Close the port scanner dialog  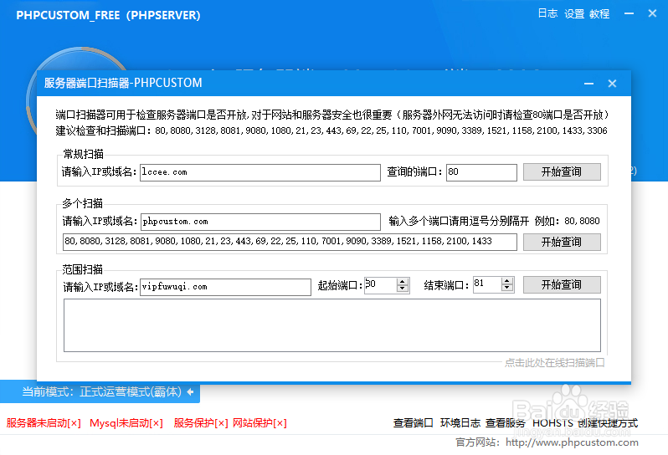[x=612, y=84]
